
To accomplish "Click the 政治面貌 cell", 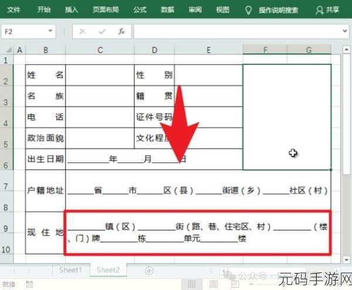I will [46, 138].
